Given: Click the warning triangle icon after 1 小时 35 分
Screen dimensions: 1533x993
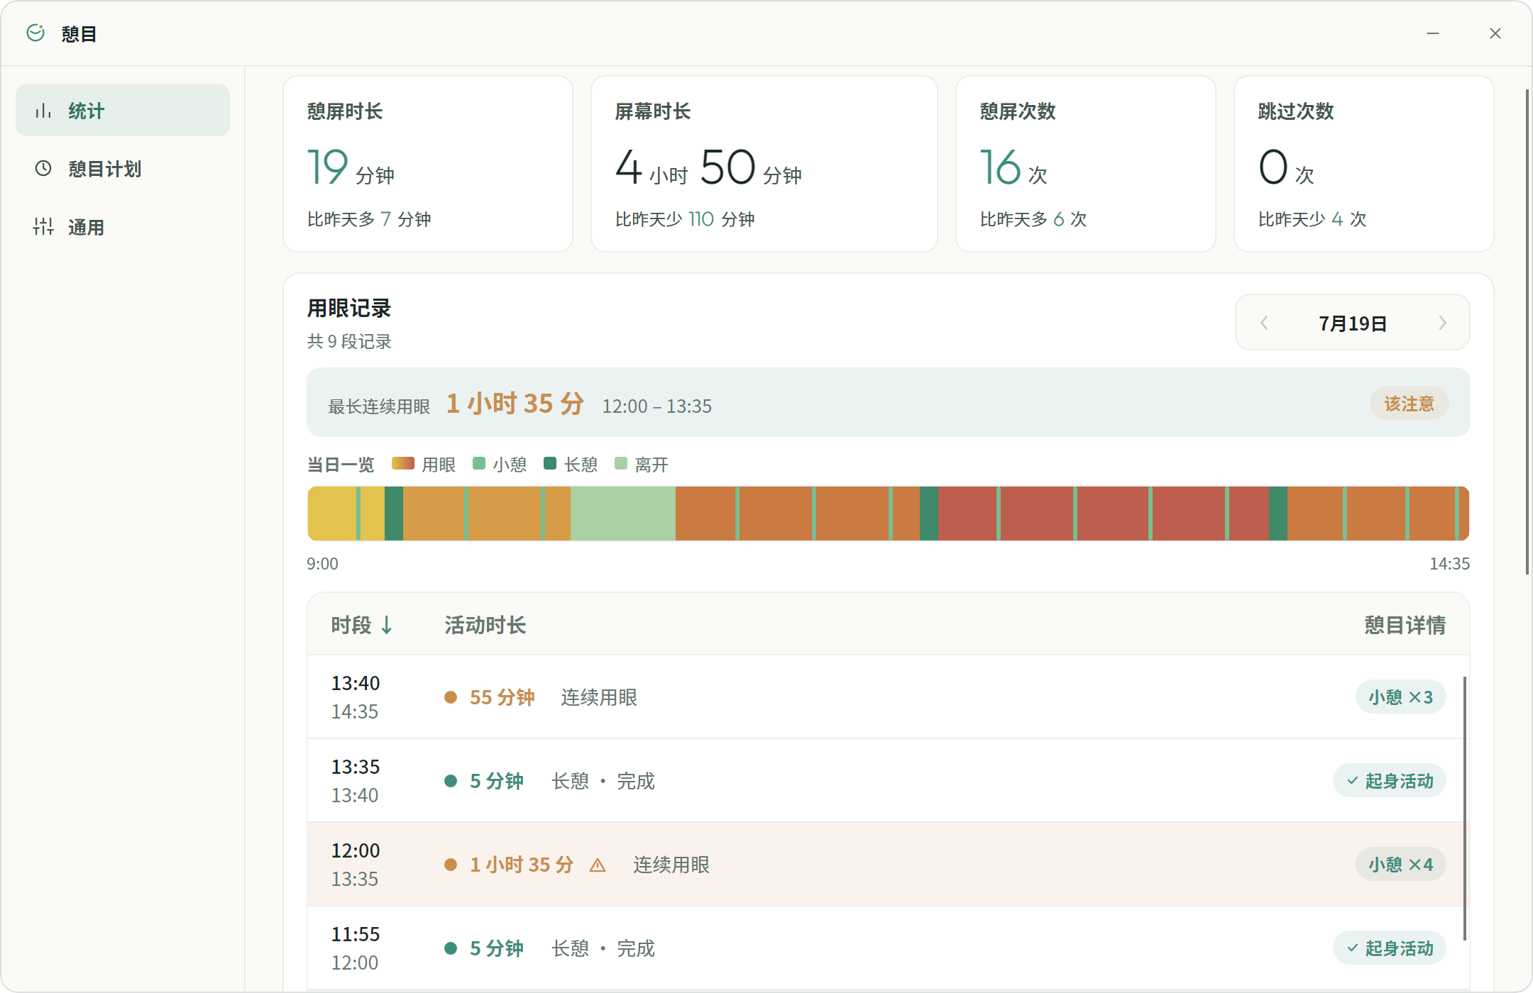Looking at the screenshot, I should [x=598, y=865].
